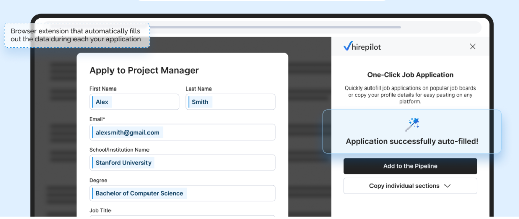Click the School/Institution Name label
The image size is (519, 219).
click(119, 150)
